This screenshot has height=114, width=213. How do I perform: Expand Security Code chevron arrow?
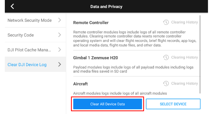click(x=60, y=35)
